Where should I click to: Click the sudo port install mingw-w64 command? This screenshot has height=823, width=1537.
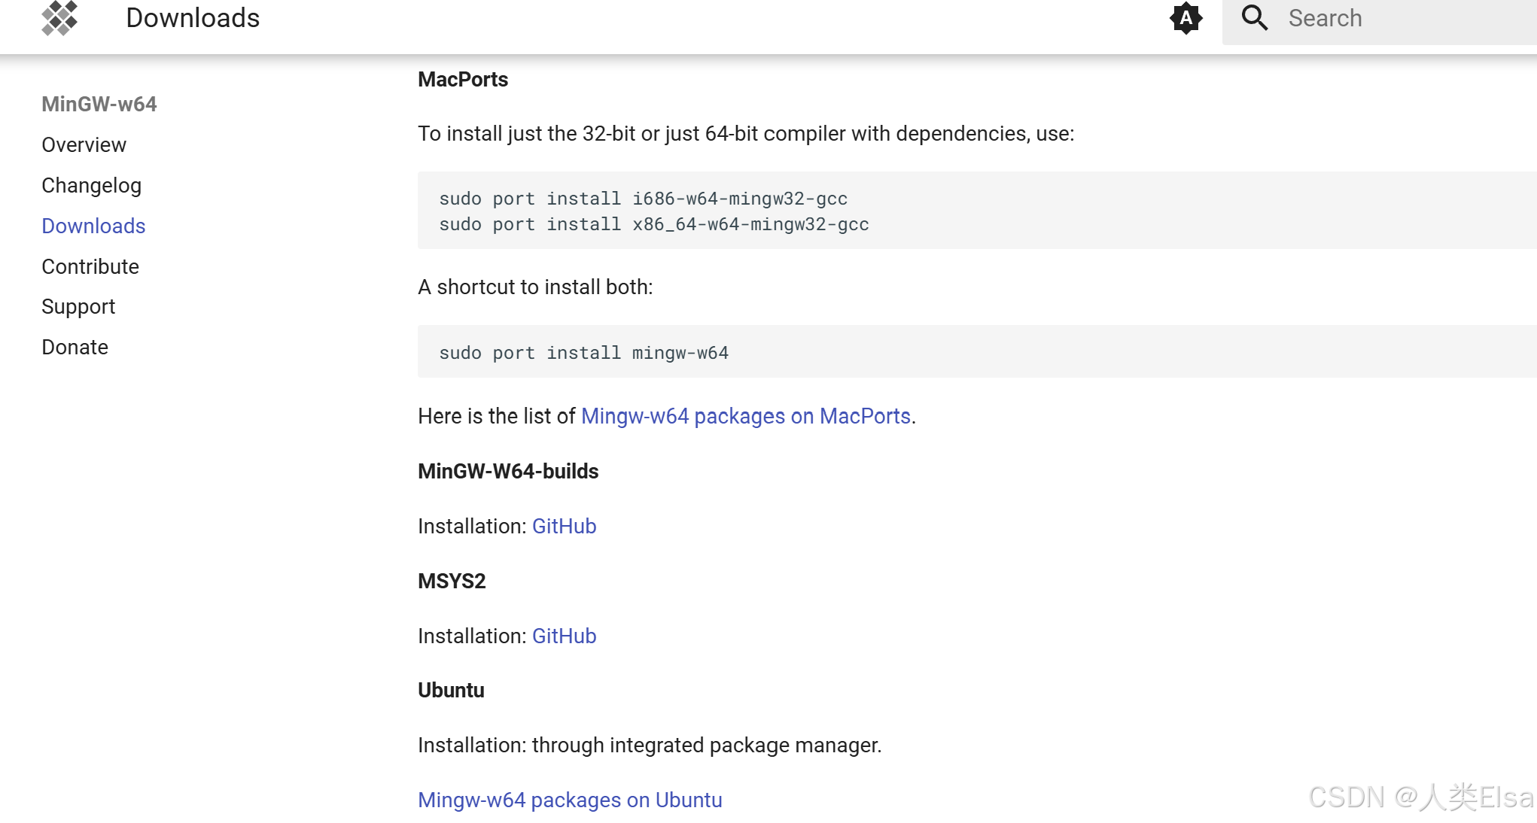583,352
